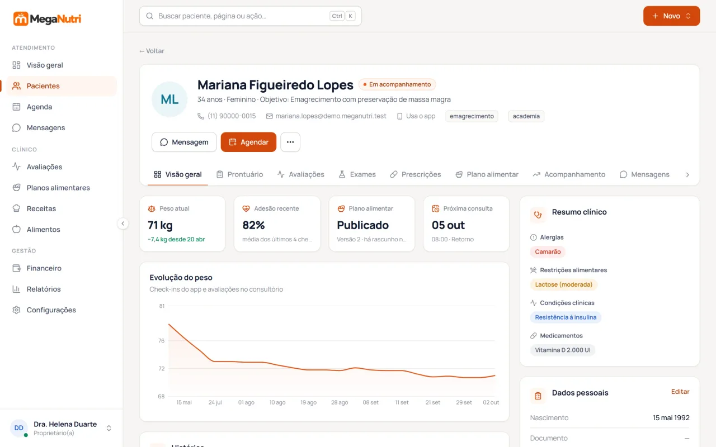Click the phone icon beside (11) 90000-0015
The height and width of the screenshot is (447, 716).
pos(201,116)
